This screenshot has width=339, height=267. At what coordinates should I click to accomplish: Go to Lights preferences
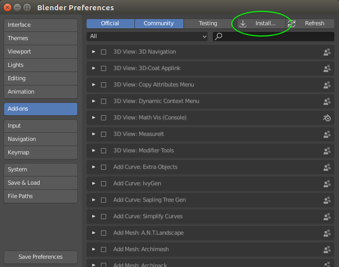[x=41, y=65]
